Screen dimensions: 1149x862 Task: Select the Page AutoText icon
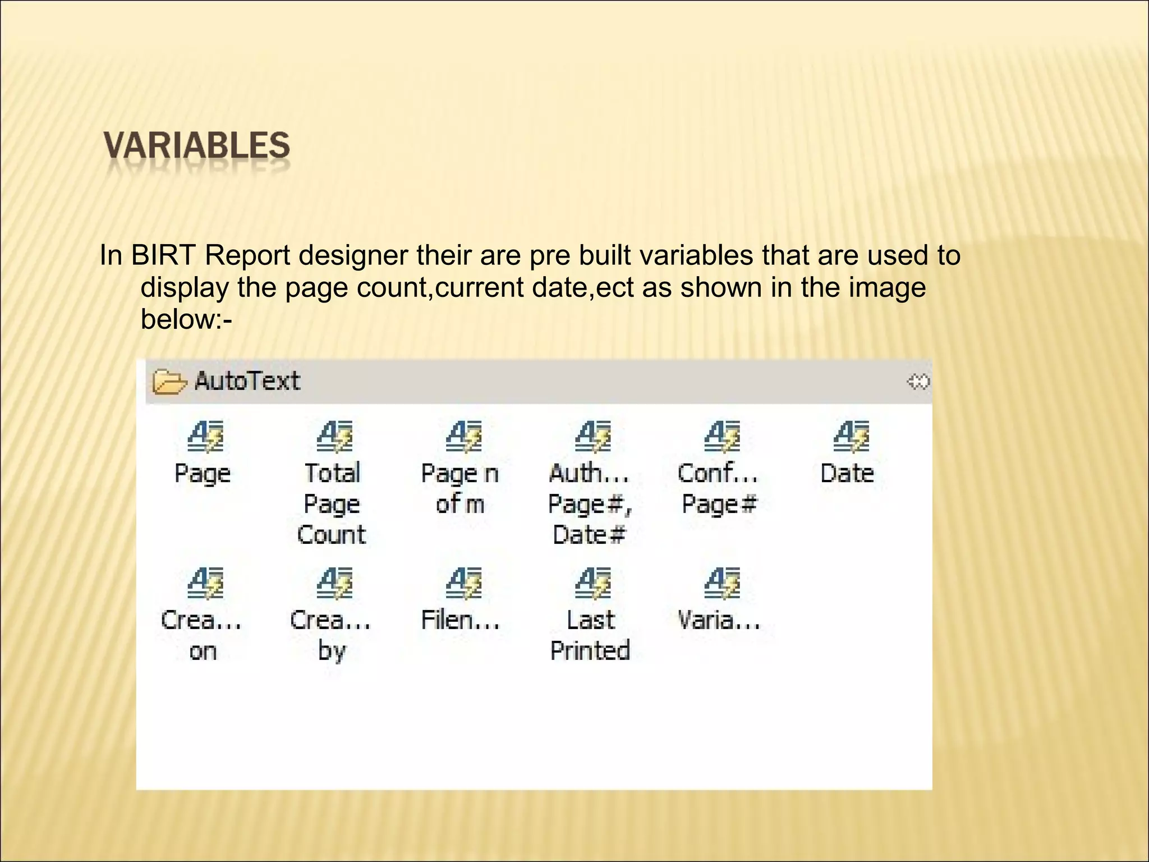205,436
